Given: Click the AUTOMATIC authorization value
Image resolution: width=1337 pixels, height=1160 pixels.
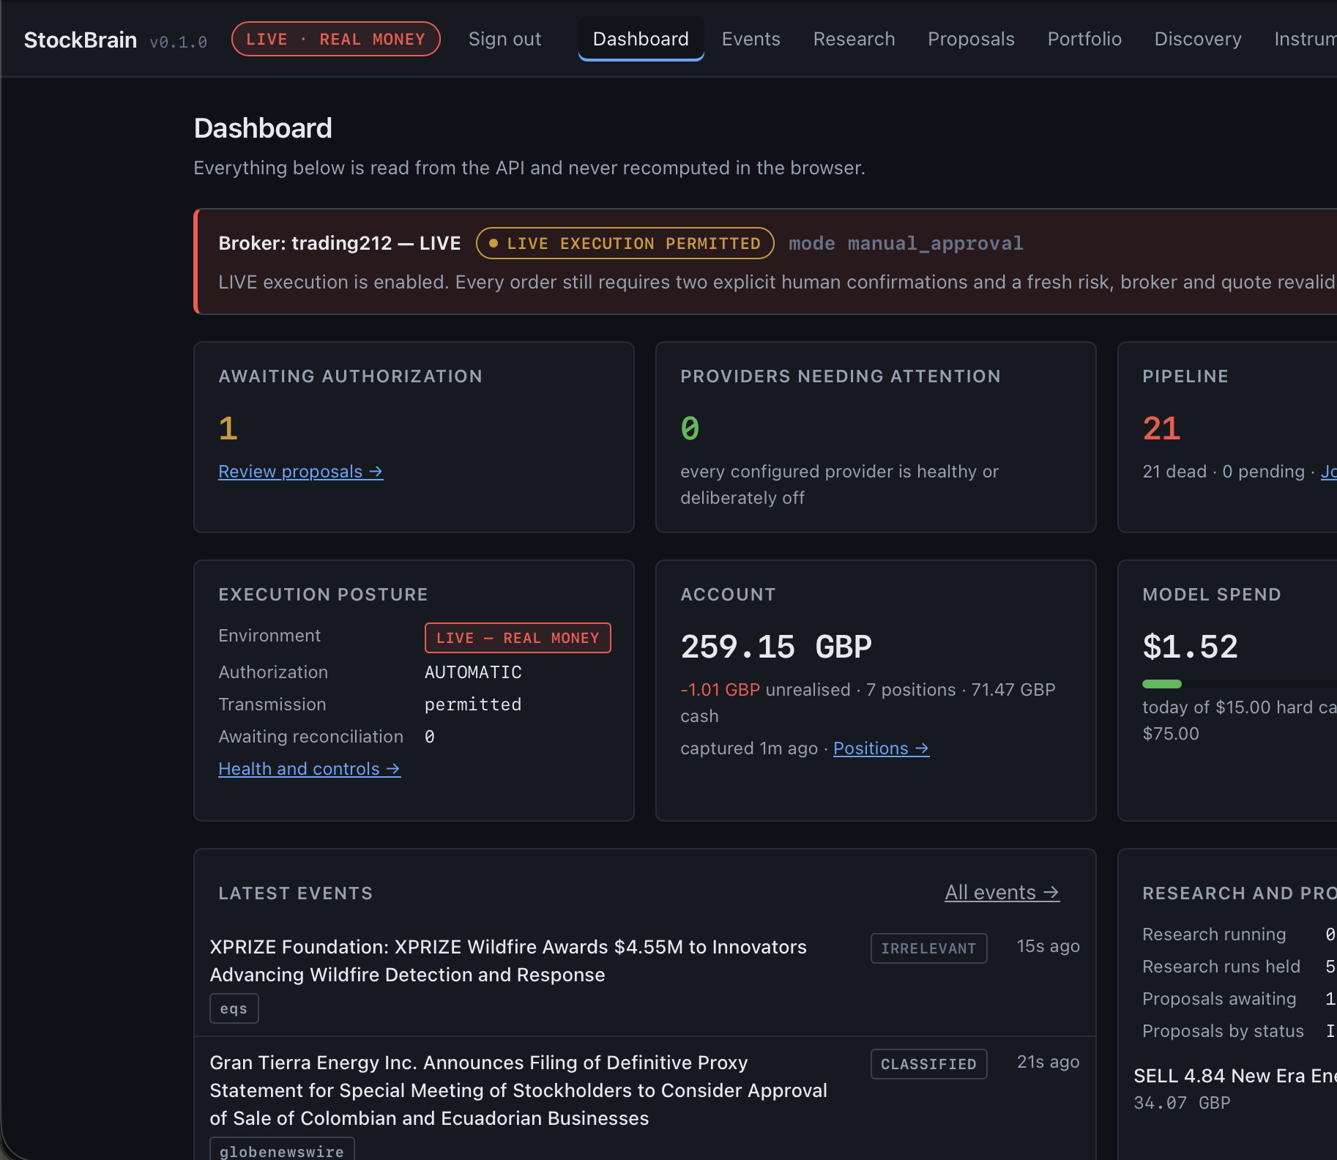Looking at the screenshot, I should tap(473, 672).
